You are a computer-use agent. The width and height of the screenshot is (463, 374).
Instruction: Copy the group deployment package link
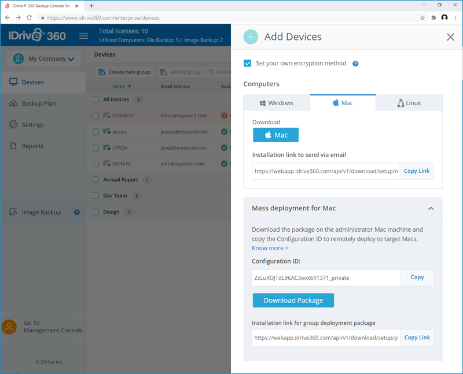point(417,338)
